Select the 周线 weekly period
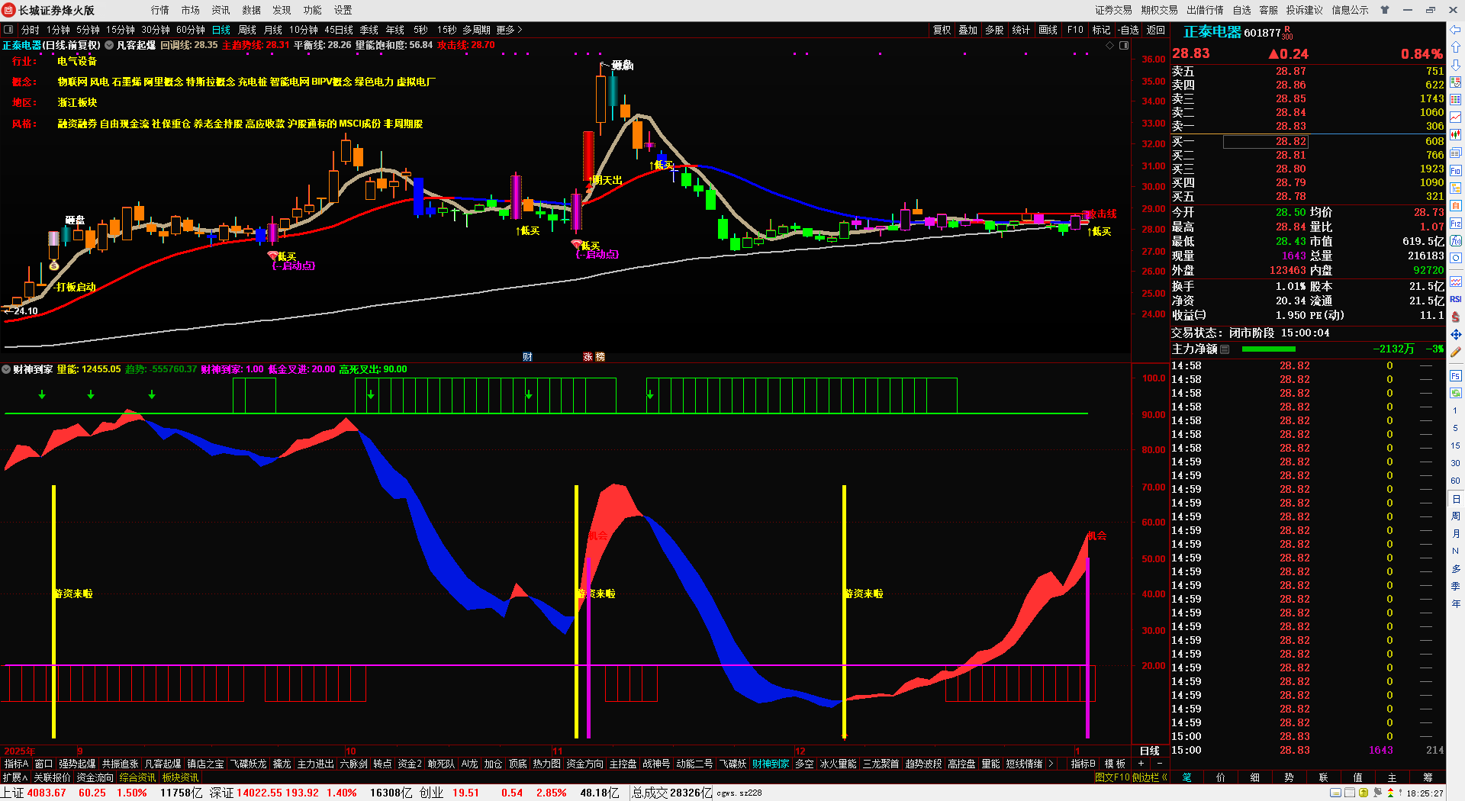1465x801 pixels. tap(247, 30)
